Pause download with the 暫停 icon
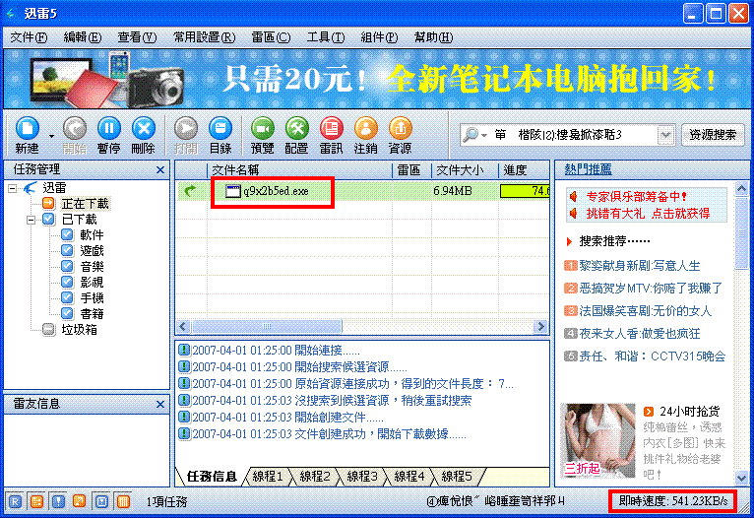Viewport: 754px width, 518px height. click(x=109, y=128)
